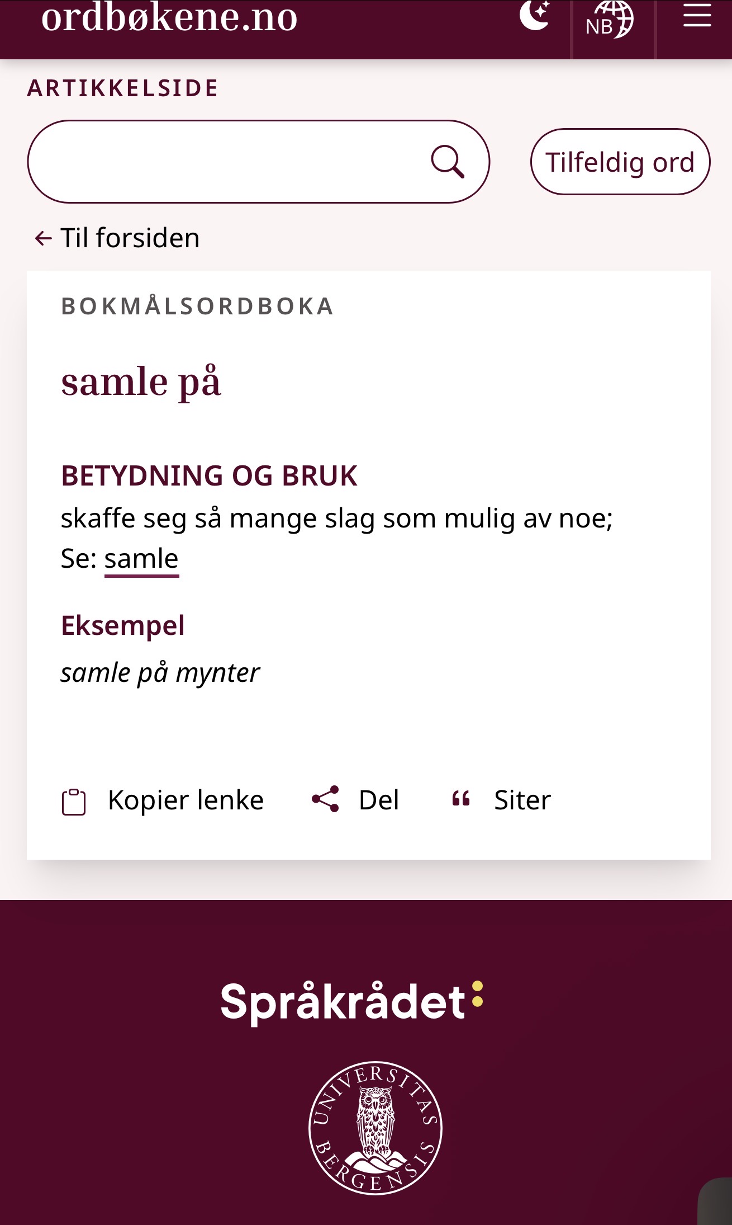Click the magnifying glass search icon
Viewport: 732px width, 1225px height.
(448, 162)
